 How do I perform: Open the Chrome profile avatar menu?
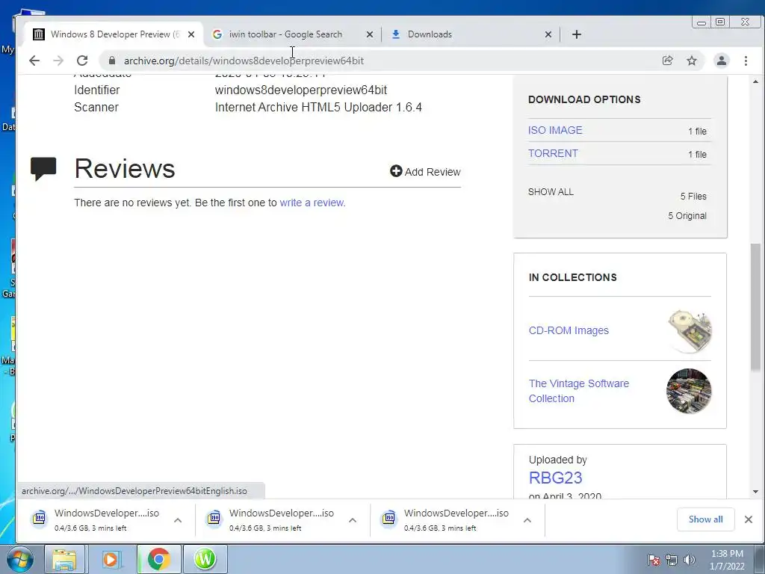click(x=722, y=61)
